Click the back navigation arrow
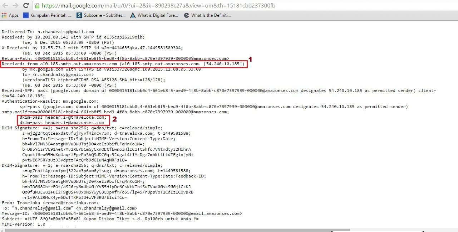Image resolution: width=458 pixels, height=232 pixels. pos(5,6)
